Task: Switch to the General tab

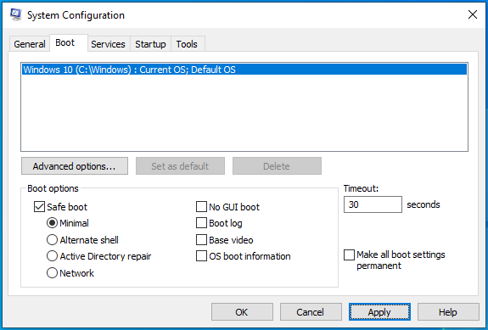Action: pyautogui.click(x=30, y=44)
